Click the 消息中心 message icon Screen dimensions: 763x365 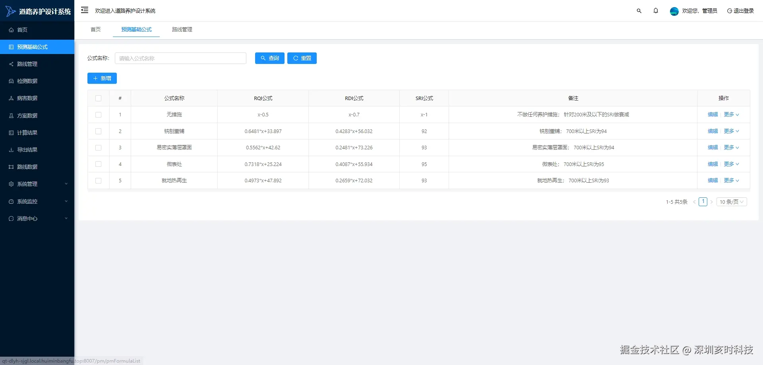tap(11, 218)
